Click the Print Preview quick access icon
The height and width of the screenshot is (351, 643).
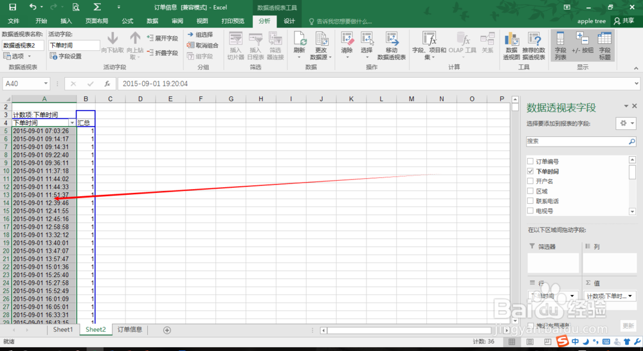click(76, 7)
